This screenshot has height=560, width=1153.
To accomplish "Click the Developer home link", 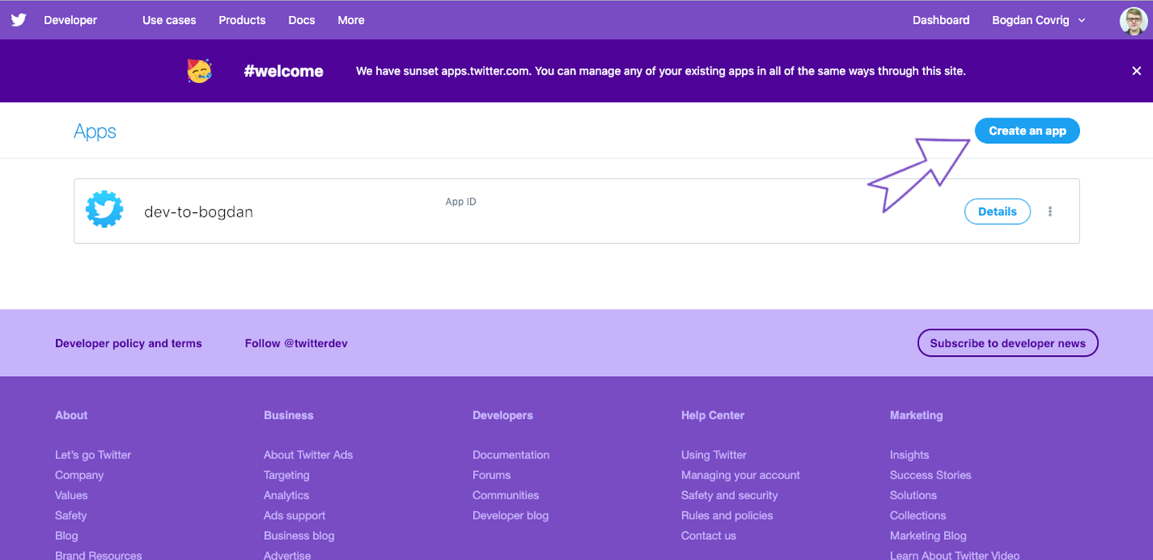I will point(70,20).
